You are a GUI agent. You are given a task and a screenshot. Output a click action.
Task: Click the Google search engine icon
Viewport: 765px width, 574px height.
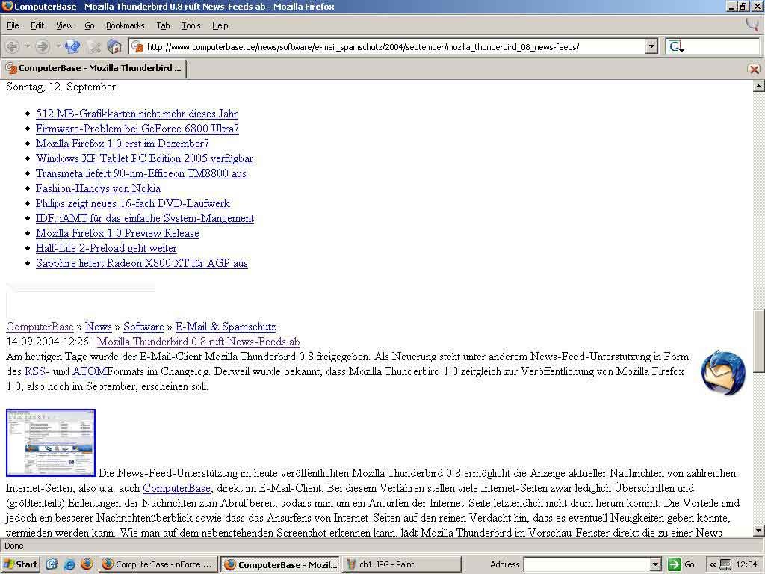(675, 47)
